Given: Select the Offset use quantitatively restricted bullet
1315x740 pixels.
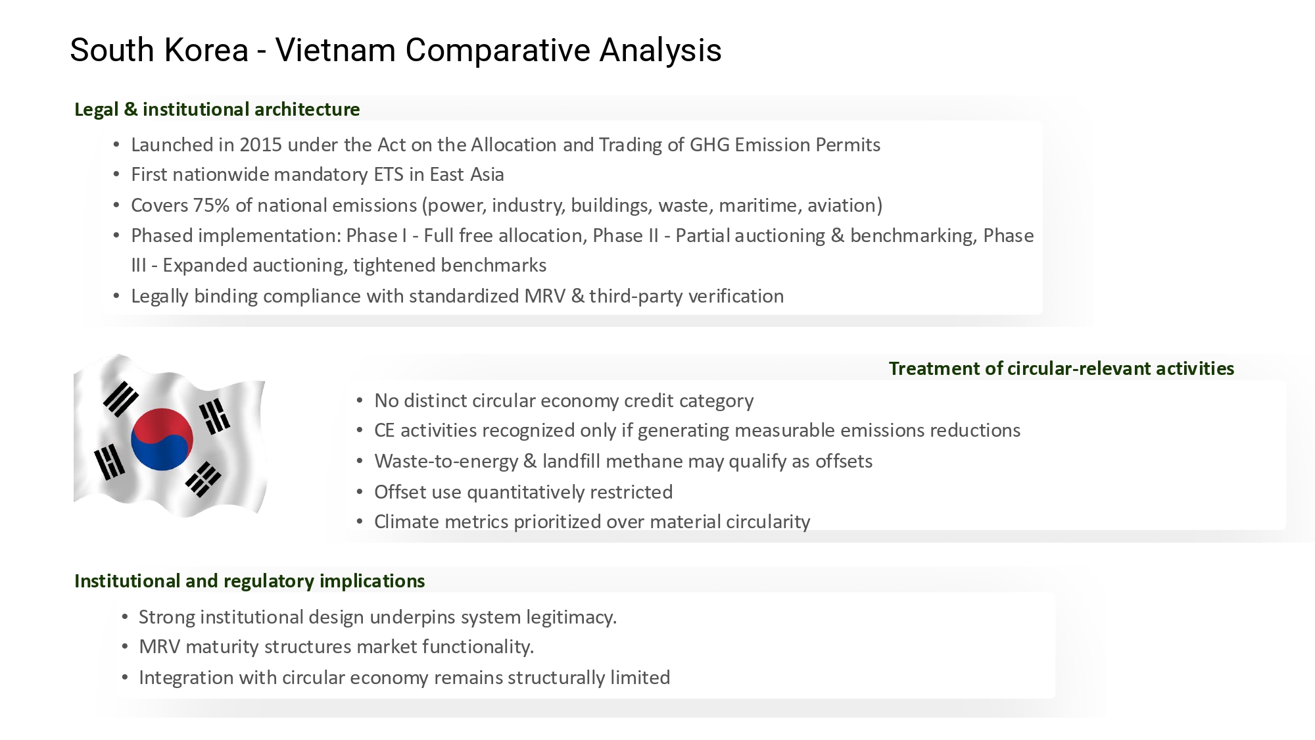Looking at the screenshot, I should tap(523, 492).
